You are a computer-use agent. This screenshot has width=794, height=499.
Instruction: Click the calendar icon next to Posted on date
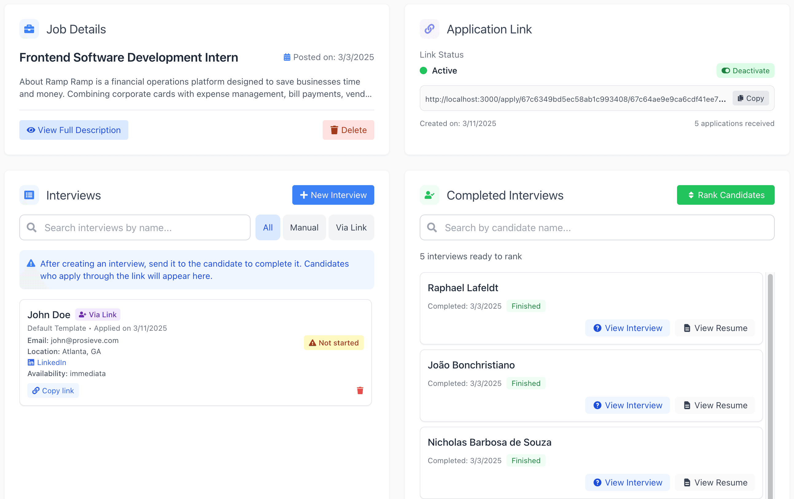[x=287, y=57]
